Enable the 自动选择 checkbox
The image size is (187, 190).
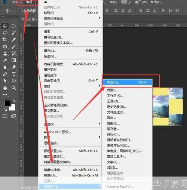(19, 10)
